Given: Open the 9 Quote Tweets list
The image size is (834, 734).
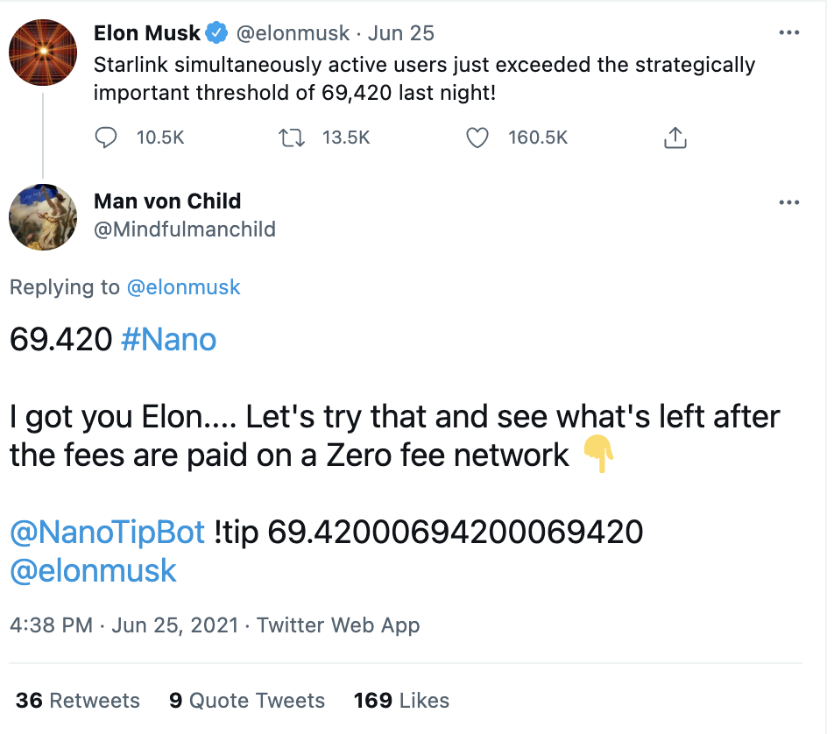Looking at the screenshot, I should coord(248,701).
